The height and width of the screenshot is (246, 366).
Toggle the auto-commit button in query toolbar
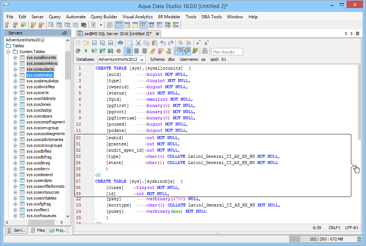[128, 51]
